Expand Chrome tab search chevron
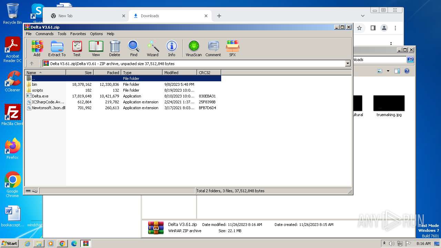The image size is (441, 248). [363, 16]
